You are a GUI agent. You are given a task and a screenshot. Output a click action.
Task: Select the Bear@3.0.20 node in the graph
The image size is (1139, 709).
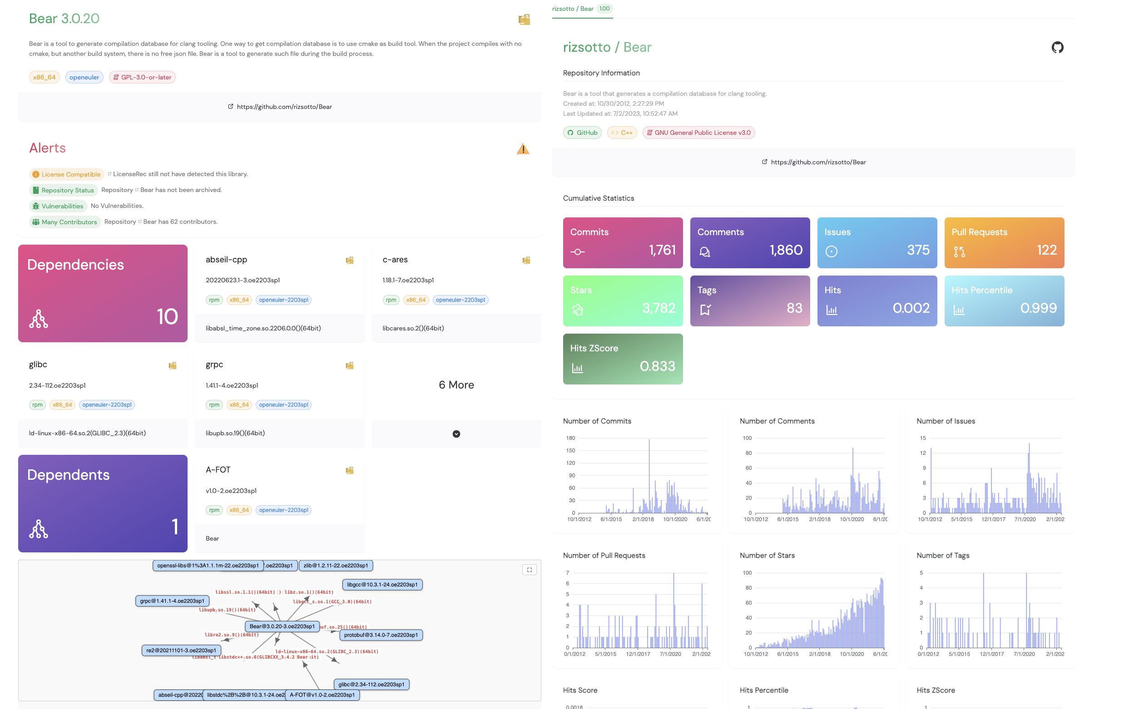click(x=282, y=626)
